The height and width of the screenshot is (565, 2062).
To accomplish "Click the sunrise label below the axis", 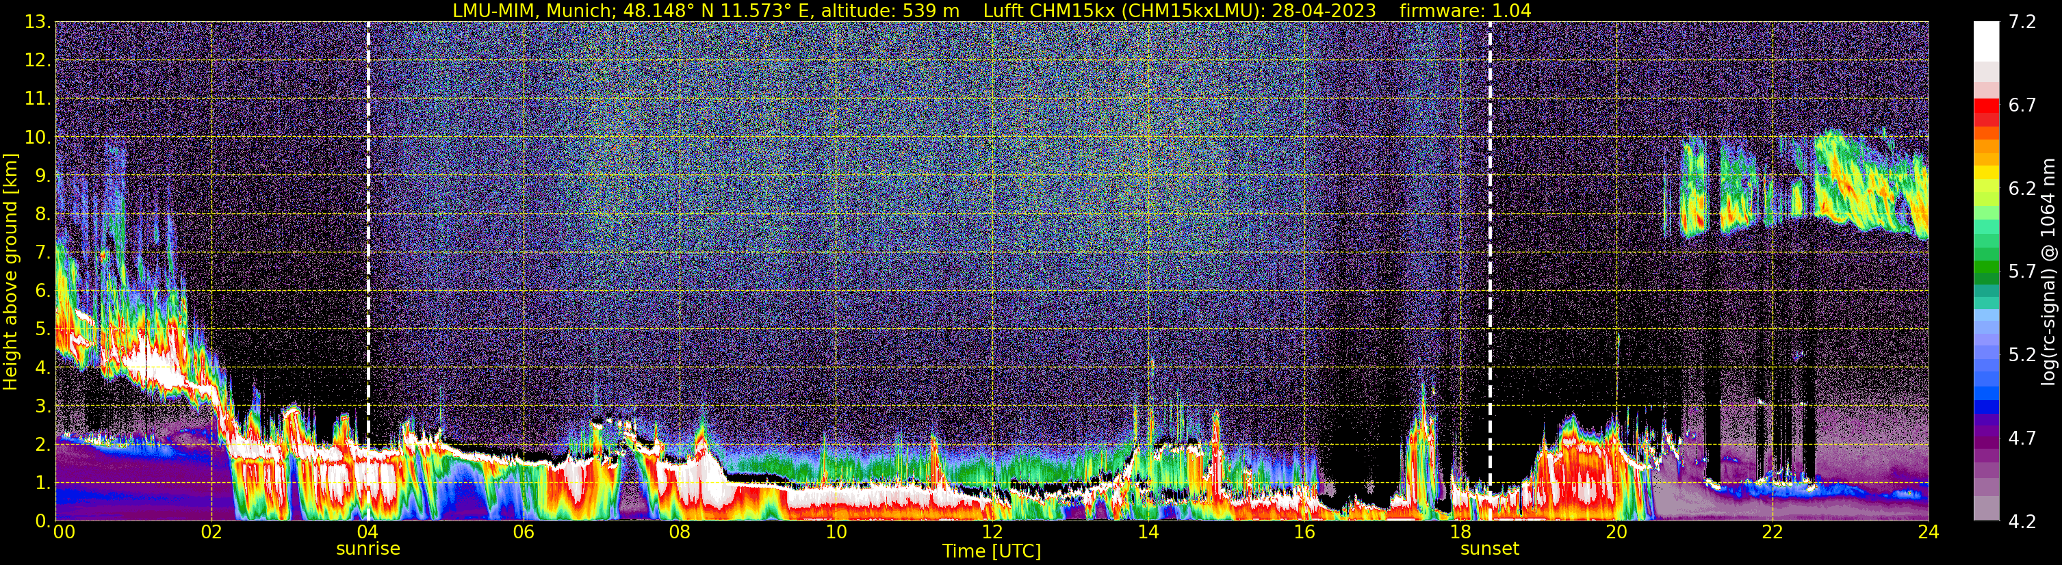I will pyautogui.click(x=368, y=548).
